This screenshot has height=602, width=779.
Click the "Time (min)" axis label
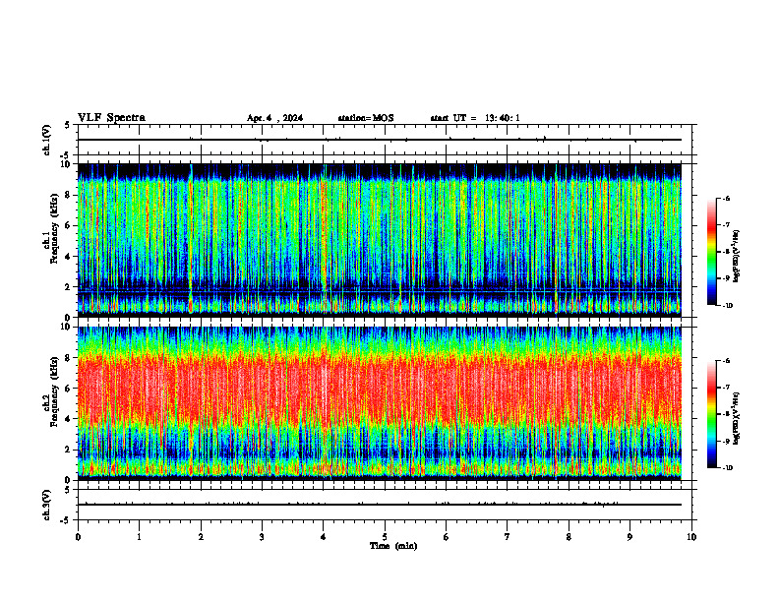(x=393, y=546)
